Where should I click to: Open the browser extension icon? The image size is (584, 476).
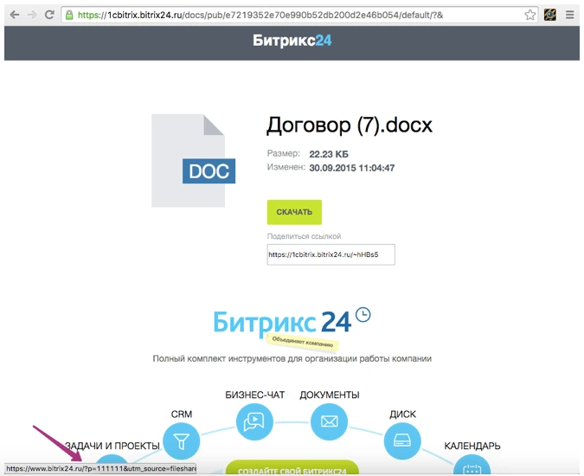point(550,15)
